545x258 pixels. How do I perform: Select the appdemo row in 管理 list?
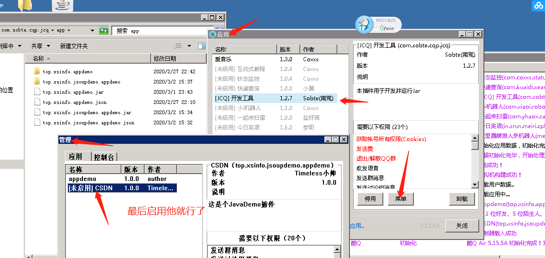coord(122,179)
